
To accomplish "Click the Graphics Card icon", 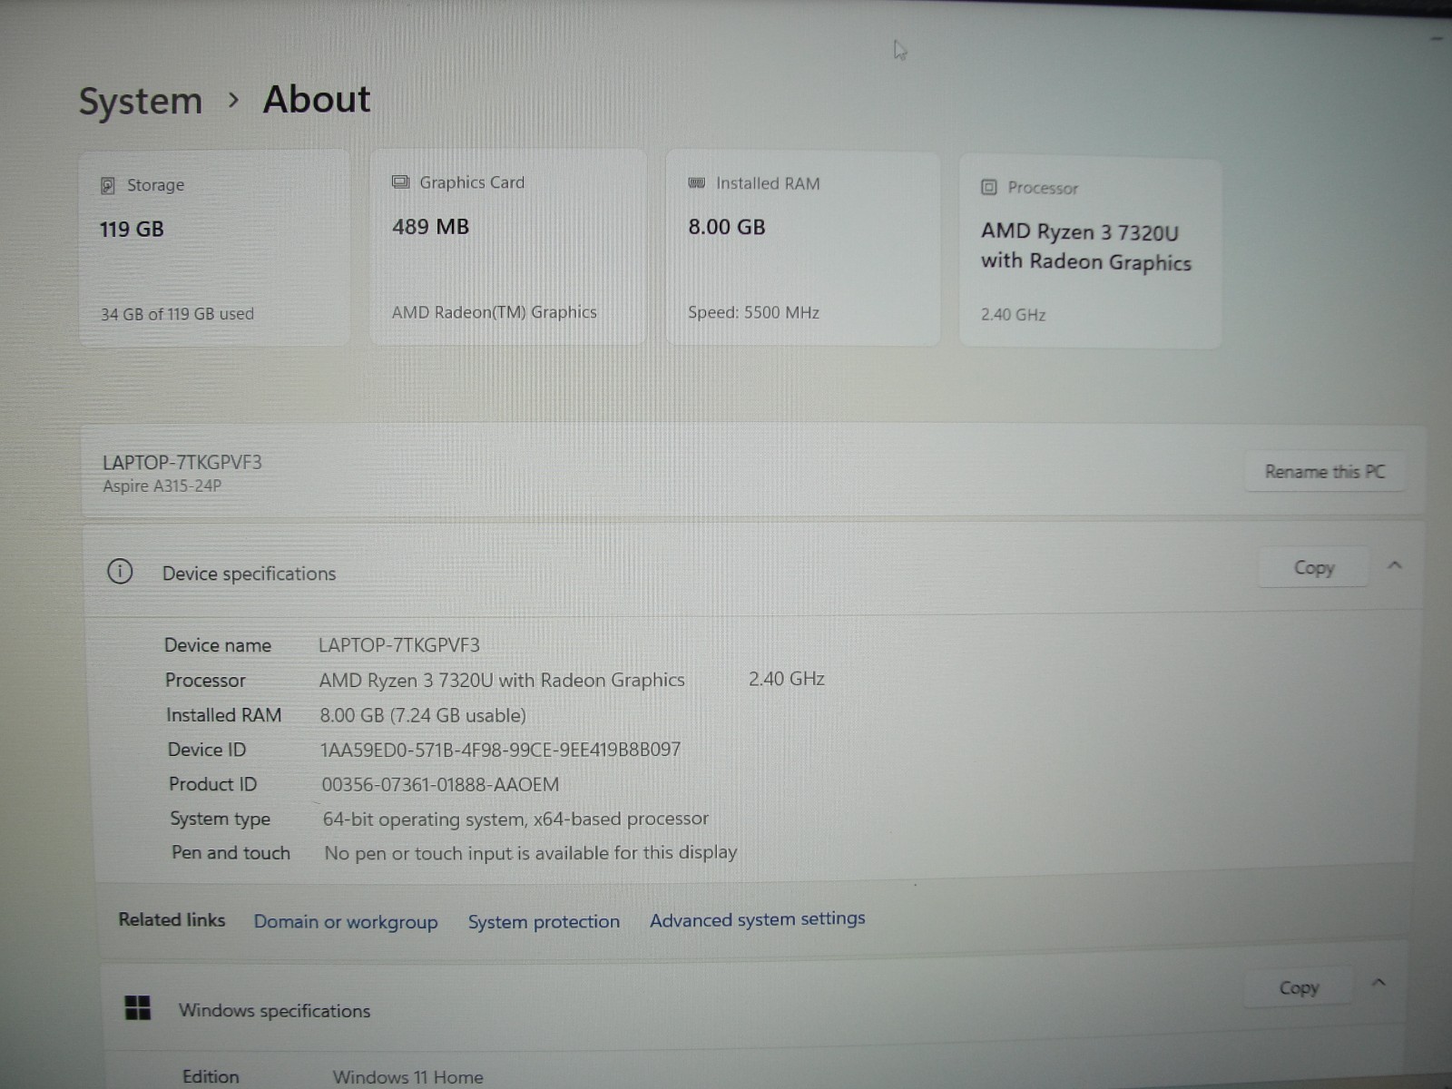I will coord(400,182).
